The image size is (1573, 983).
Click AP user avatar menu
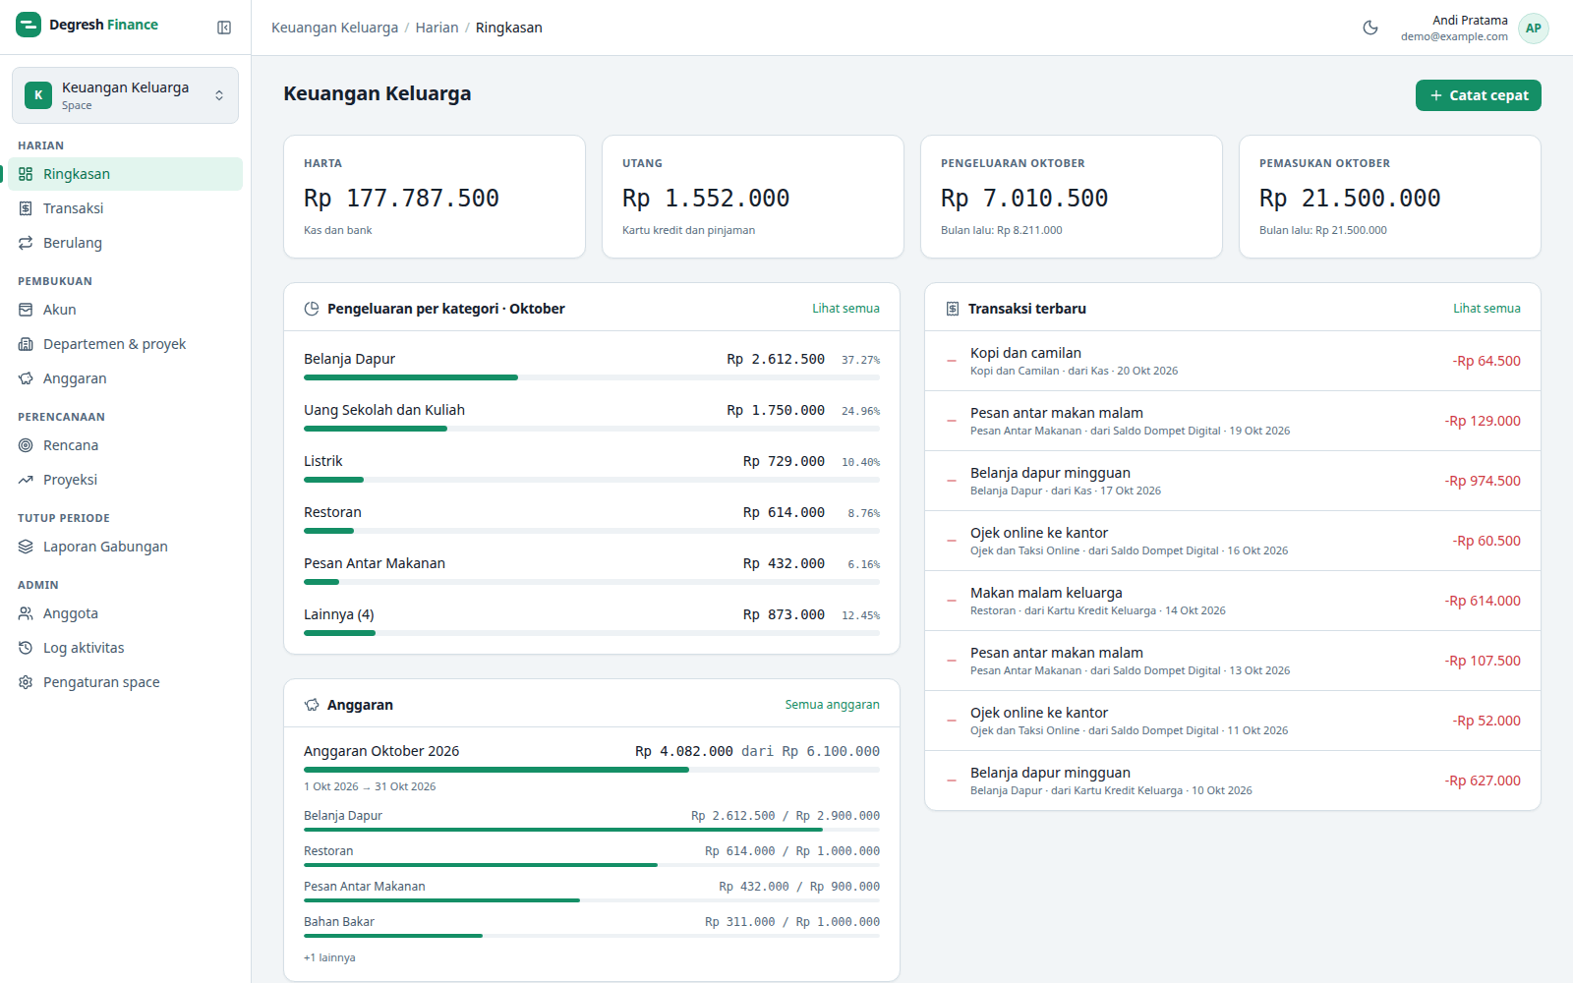pyautogui.click(x=1534, y=29)
